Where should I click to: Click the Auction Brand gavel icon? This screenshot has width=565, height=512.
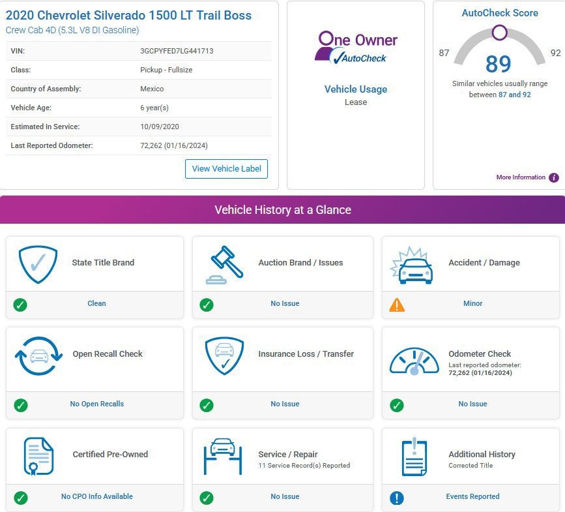[x=224, y=265]
